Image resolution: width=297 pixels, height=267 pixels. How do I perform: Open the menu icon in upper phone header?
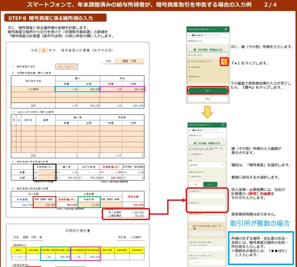[226, 29]
